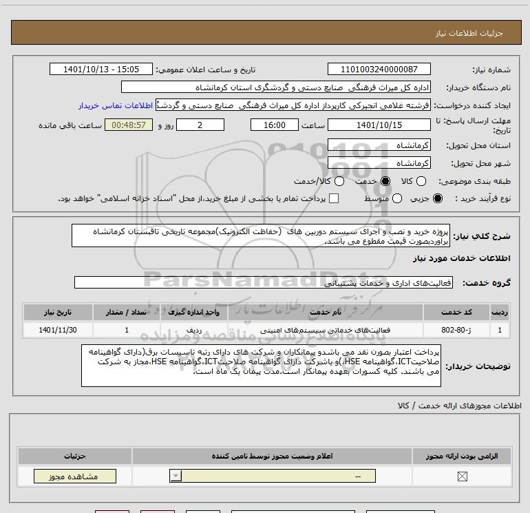
Task: Click the کد خدمت column header
Action: pyautogui.click(x=456, y=312)
